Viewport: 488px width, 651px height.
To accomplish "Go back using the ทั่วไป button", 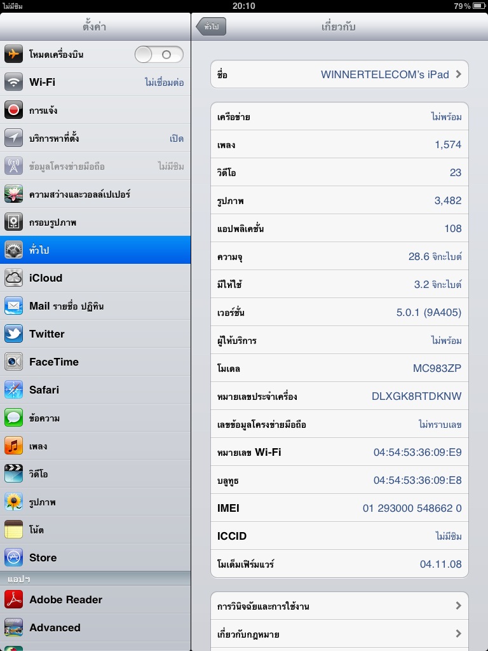I will (x=212, y=27).
